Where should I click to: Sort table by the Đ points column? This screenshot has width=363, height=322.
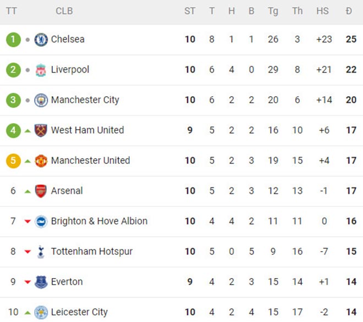click(349, 11)
